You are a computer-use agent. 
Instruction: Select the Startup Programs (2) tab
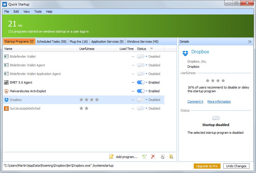point(19,42)
